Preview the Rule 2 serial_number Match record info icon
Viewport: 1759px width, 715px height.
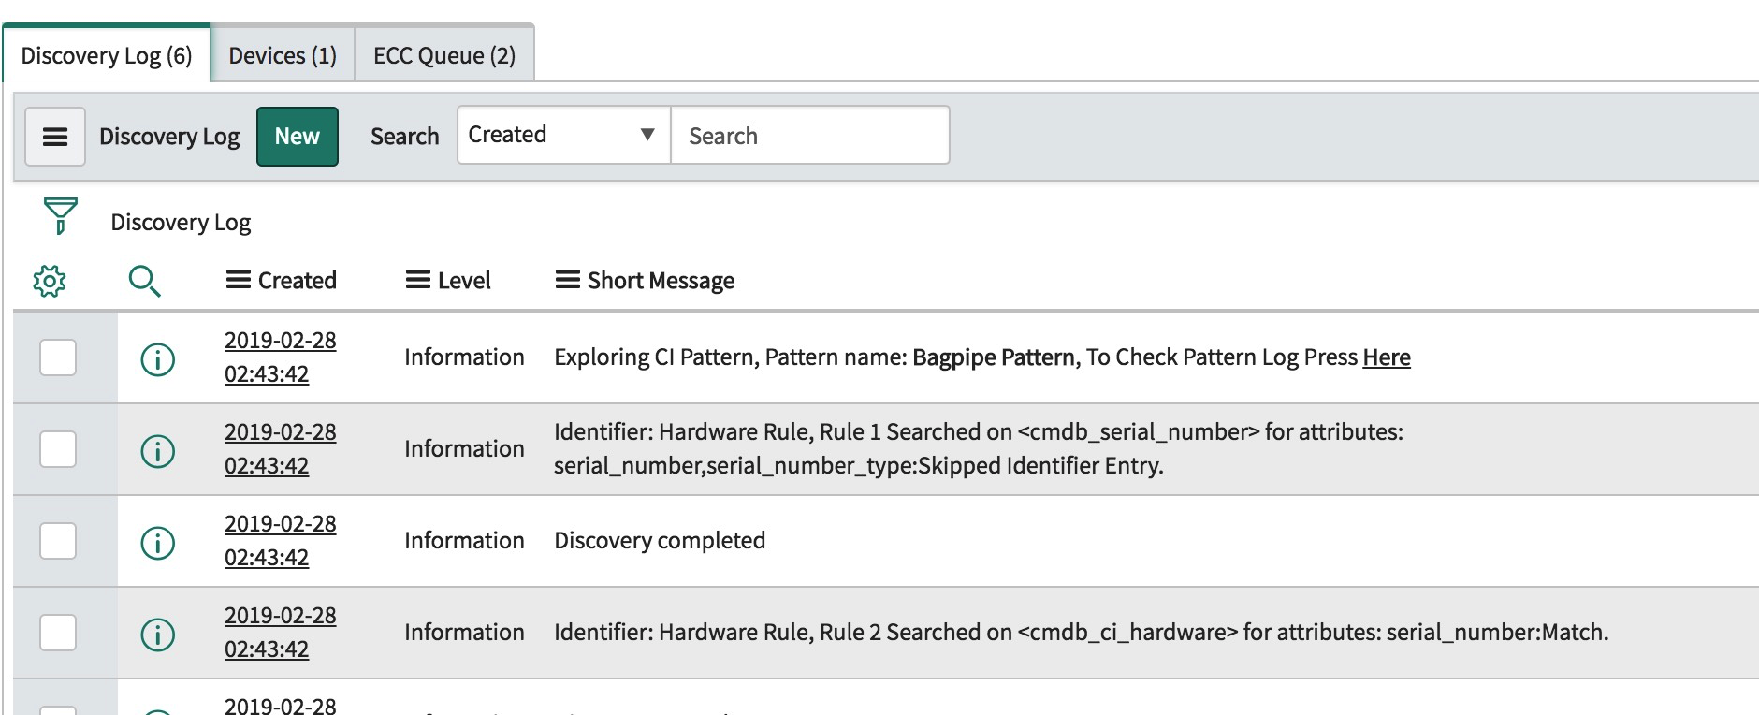[x=158, y=634]
